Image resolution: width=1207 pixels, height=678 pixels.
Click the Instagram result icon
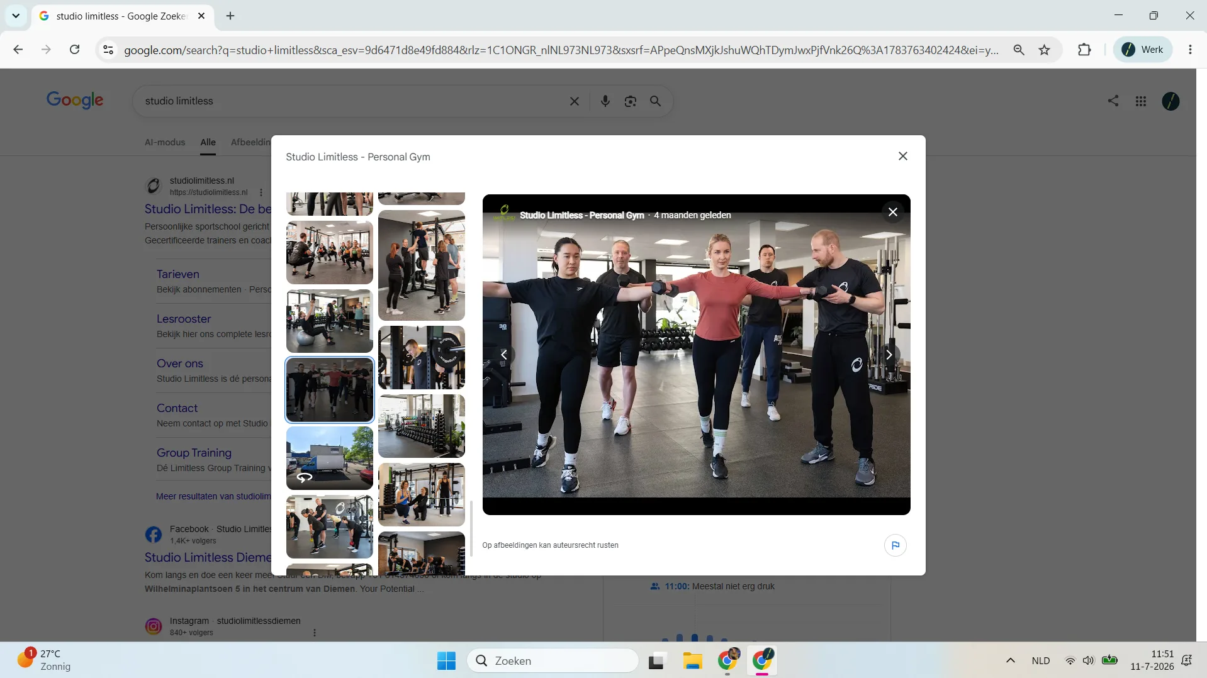[154, 626]
